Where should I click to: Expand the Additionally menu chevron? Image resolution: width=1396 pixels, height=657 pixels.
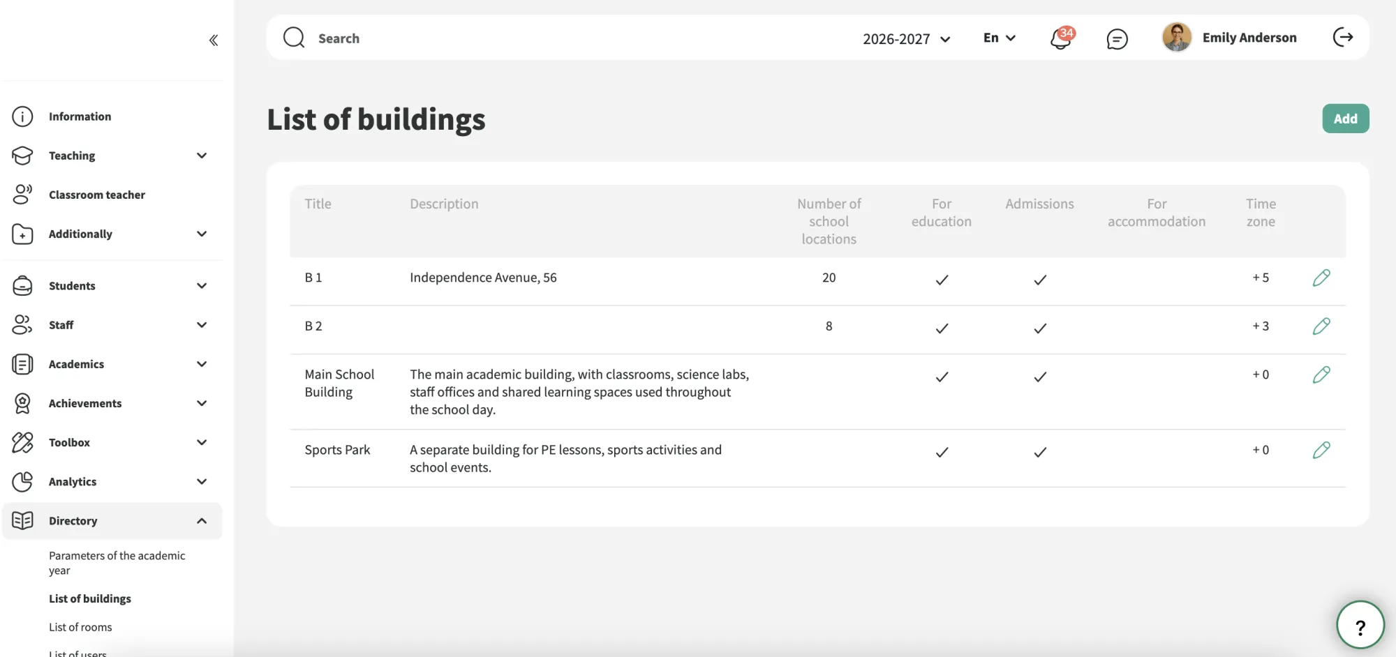[202, 234]
